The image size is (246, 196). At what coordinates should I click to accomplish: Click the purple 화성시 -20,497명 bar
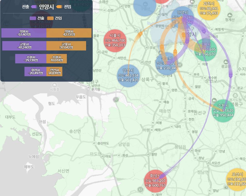36,72
